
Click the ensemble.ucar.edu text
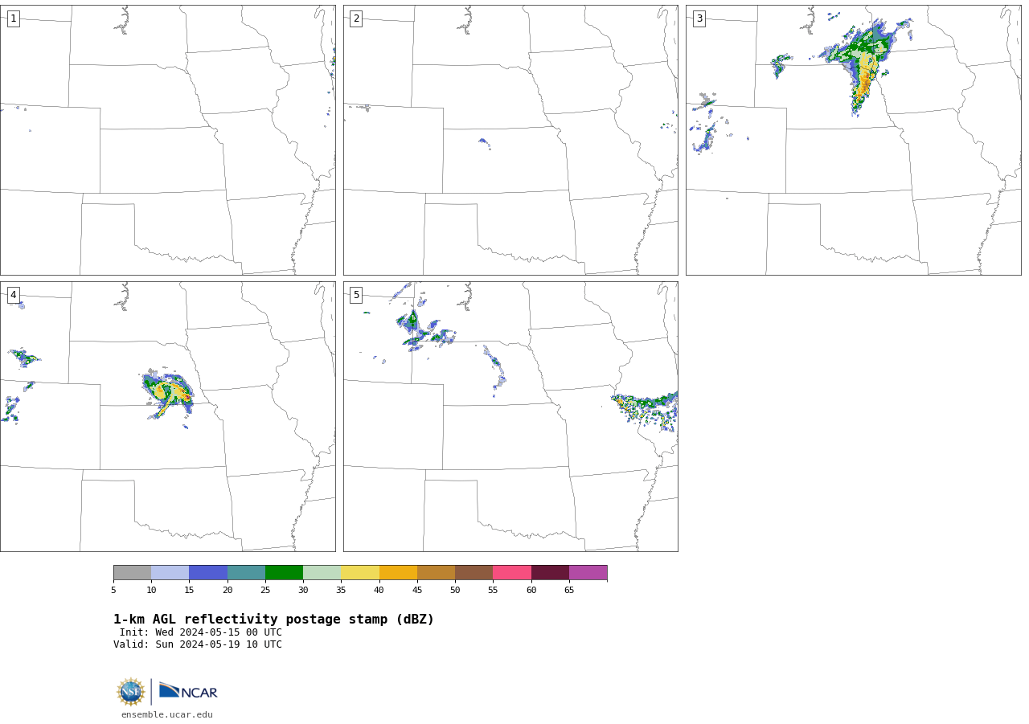click(167, 714)
